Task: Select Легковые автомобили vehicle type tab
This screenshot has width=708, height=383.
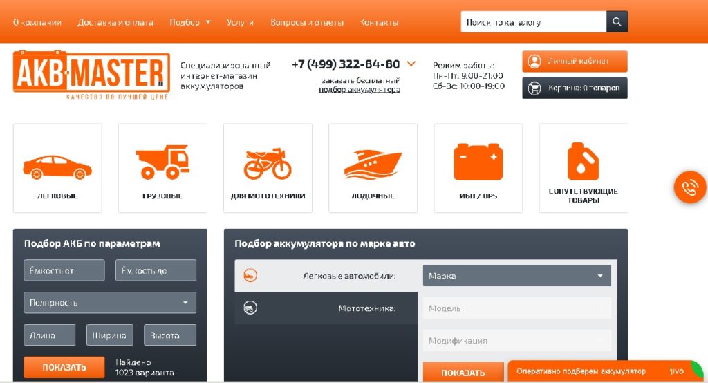Action: pyautogui.click(x=326, y=276)
